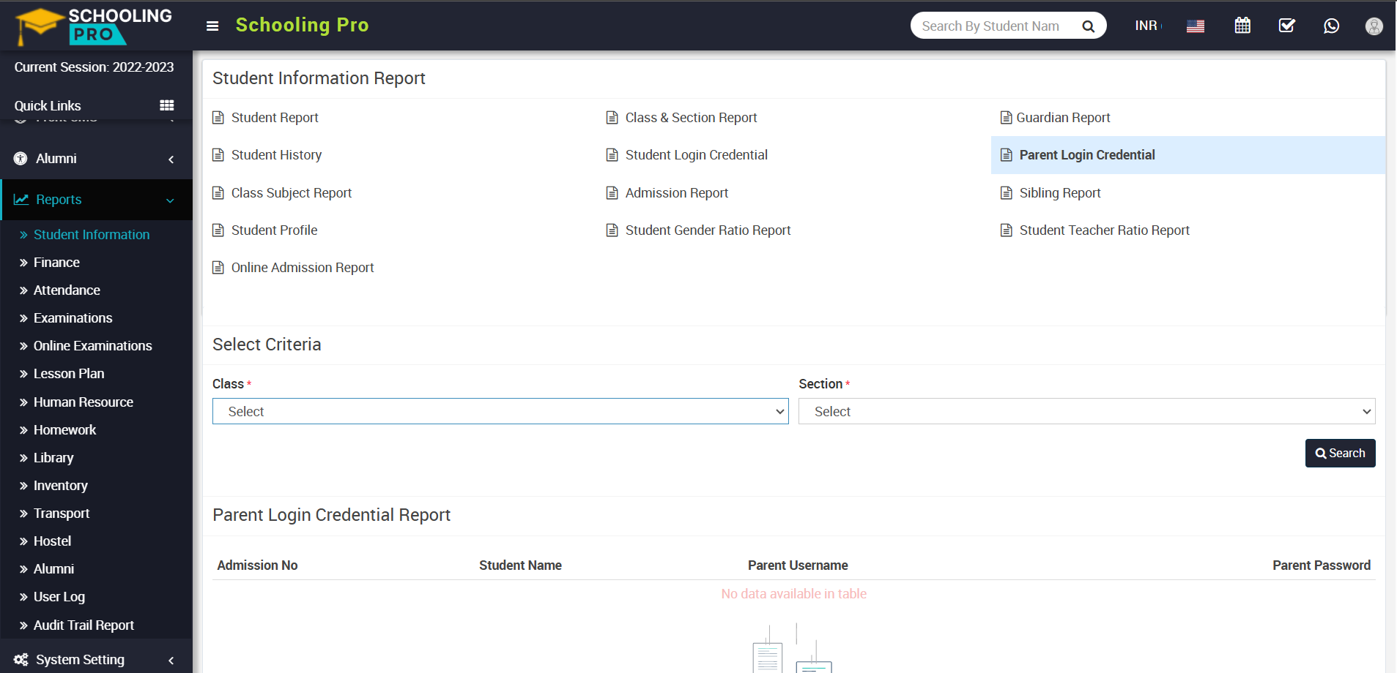
Task: Open Student Login Credential report link
Action: 696,155
